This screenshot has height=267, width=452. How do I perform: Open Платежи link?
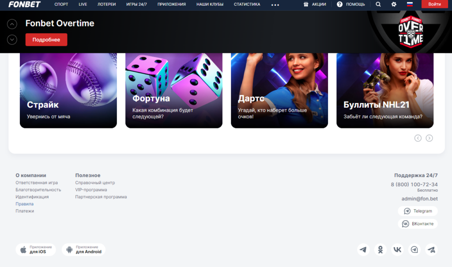coord(25,211)
